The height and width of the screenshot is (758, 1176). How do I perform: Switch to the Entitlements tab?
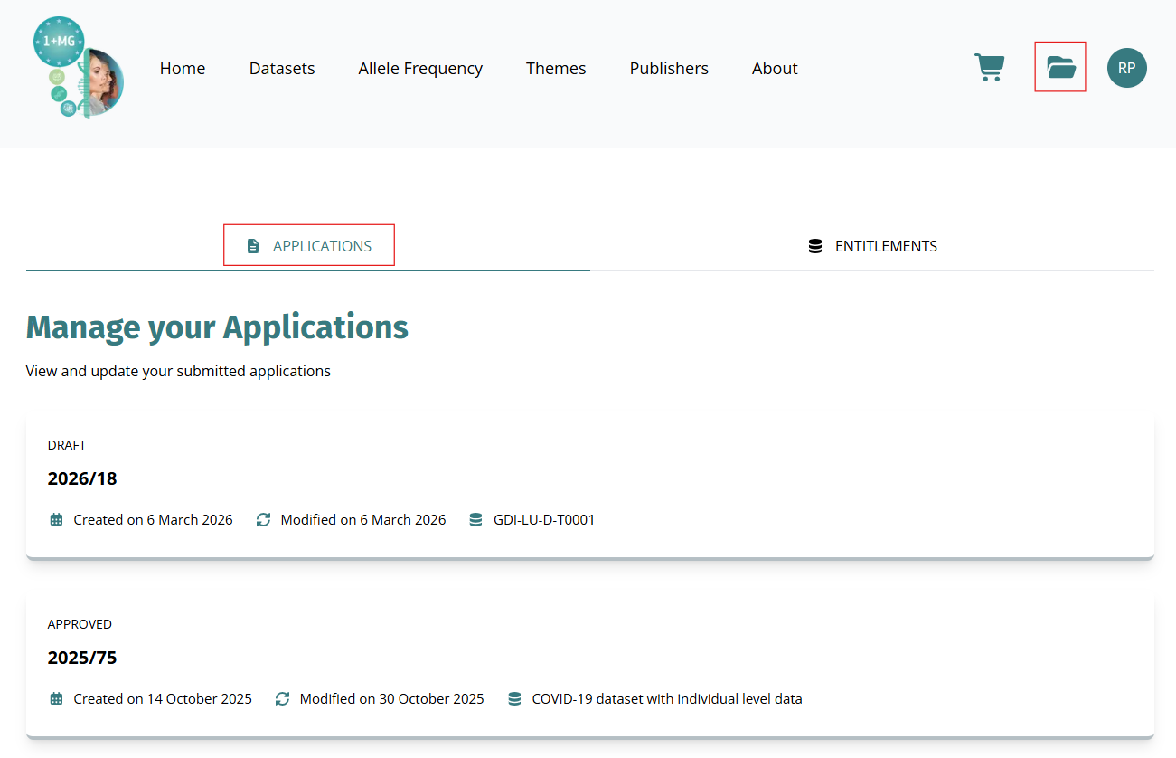click(x=872, y=246)
